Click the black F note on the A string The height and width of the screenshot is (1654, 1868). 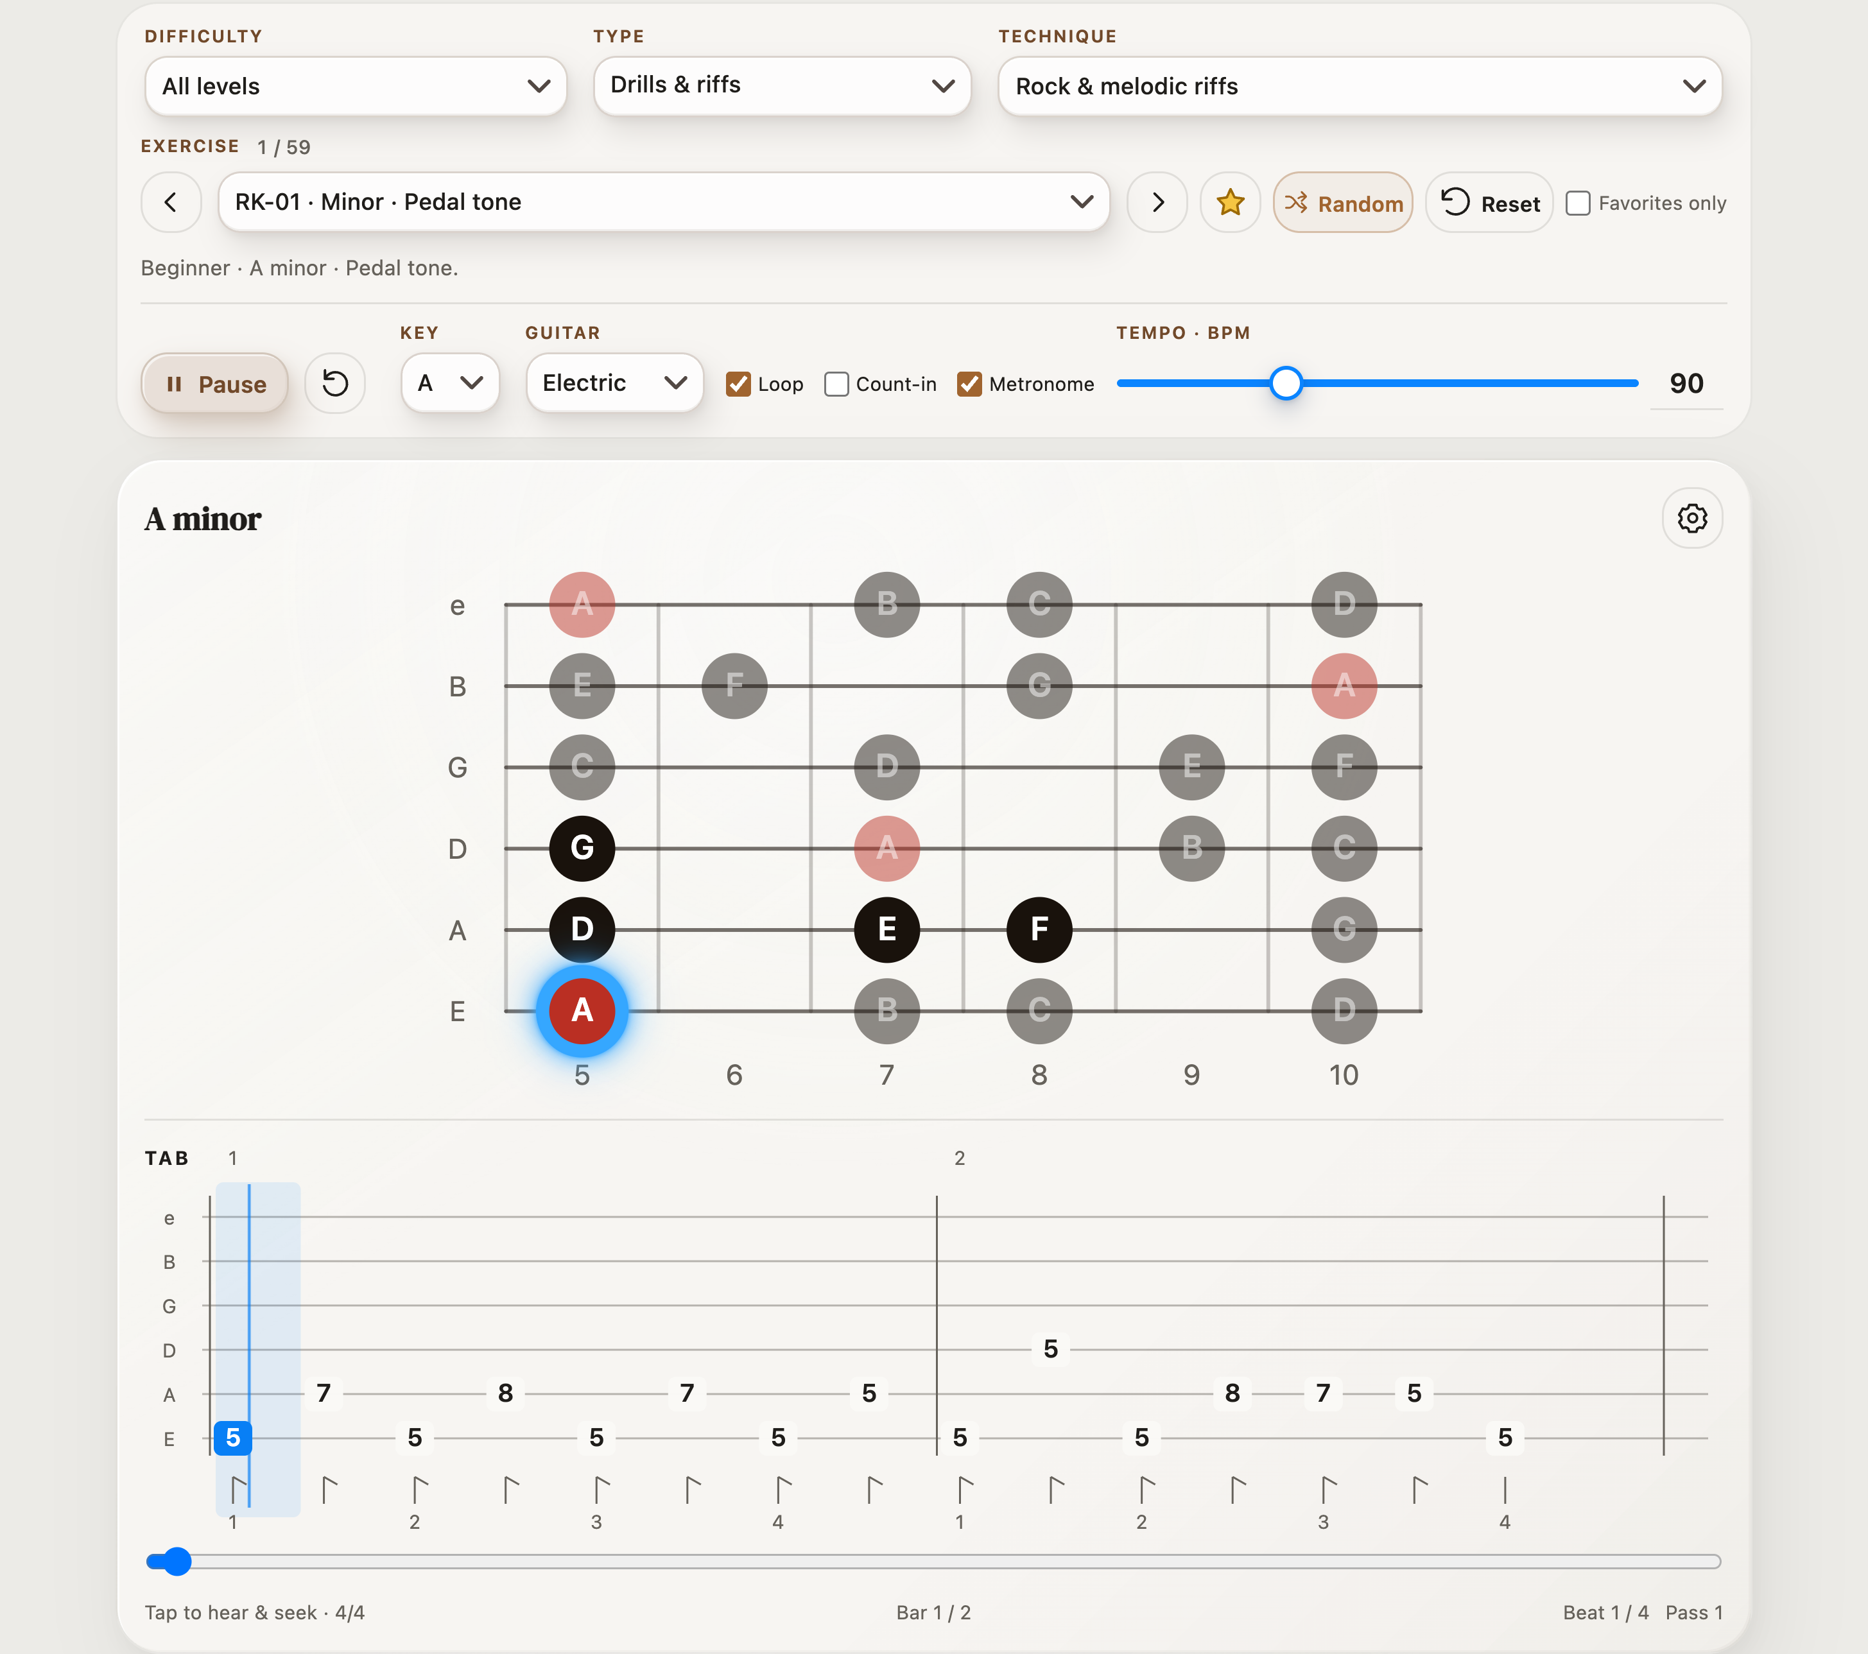coord(1039,929)
